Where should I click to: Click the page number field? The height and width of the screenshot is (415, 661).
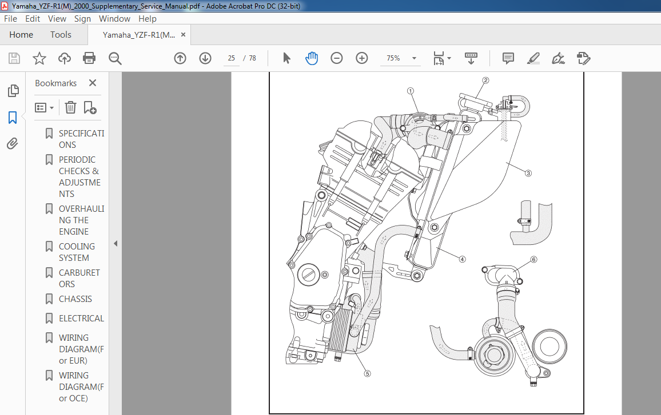232,58
